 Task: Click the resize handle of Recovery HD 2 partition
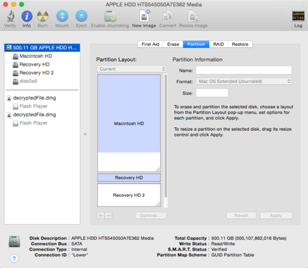click(158, 204)
